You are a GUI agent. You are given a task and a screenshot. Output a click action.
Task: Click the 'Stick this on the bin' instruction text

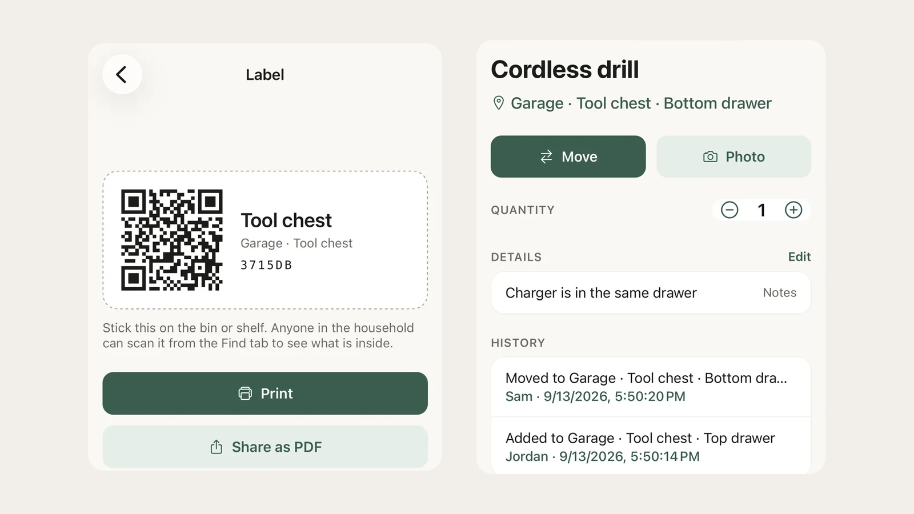(258, 336)
